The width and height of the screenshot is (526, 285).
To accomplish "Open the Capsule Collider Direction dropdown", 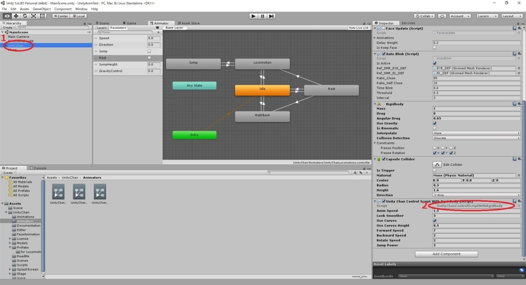I will 476,195.
